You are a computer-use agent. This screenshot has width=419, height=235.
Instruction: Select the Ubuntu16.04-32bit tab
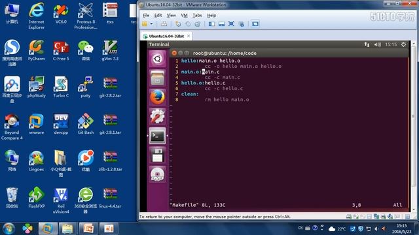tap(166, 36)
